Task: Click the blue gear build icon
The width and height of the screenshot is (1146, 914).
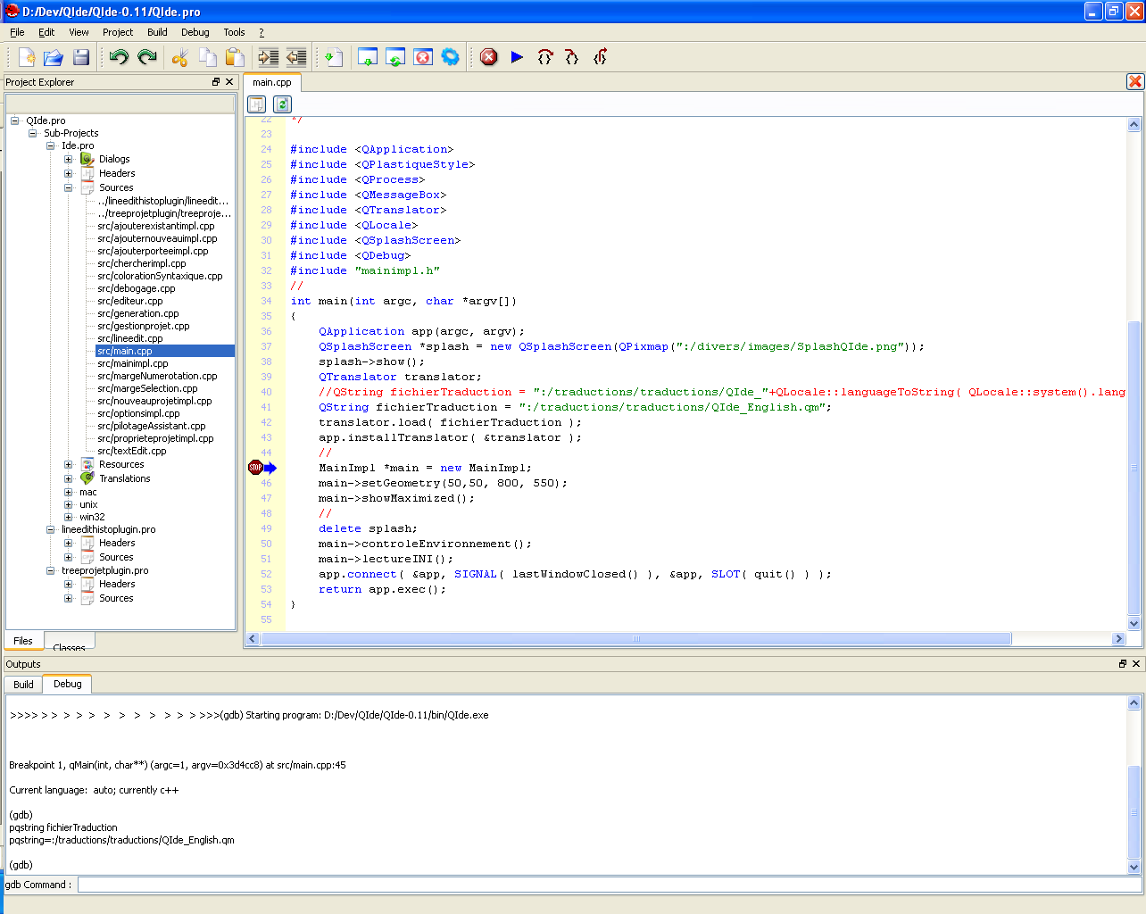Action: pos(451,57)
